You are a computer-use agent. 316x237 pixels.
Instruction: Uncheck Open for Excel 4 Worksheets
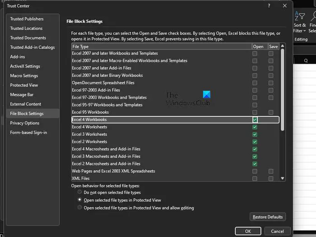(x=255, y=127)
